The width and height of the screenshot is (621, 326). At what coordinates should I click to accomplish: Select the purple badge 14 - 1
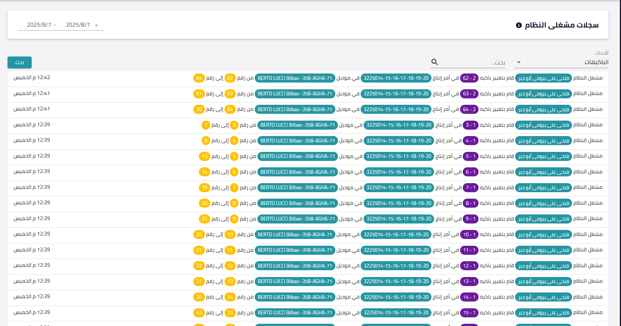(x=470, y=297)
